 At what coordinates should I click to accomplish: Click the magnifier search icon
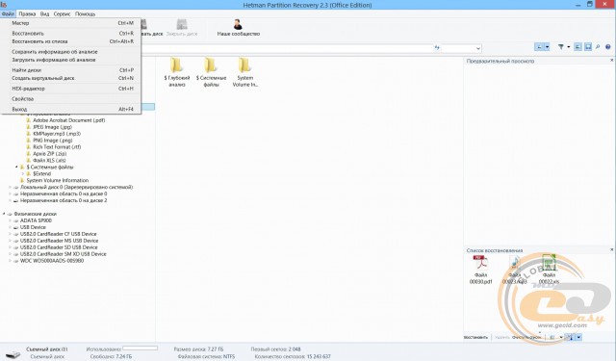[x=598, y=47]
